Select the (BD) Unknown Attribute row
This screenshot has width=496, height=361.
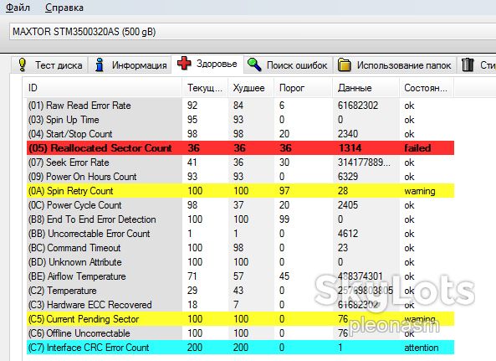pos(240,262)
